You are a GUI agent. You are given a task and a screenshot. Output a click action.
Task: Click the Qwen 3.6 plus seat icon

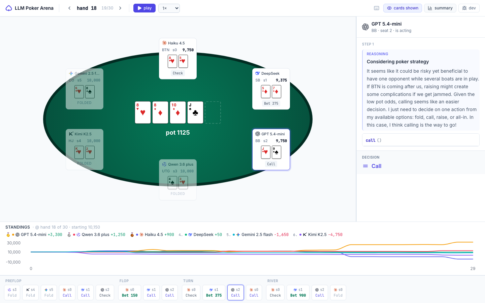[164, 164]
